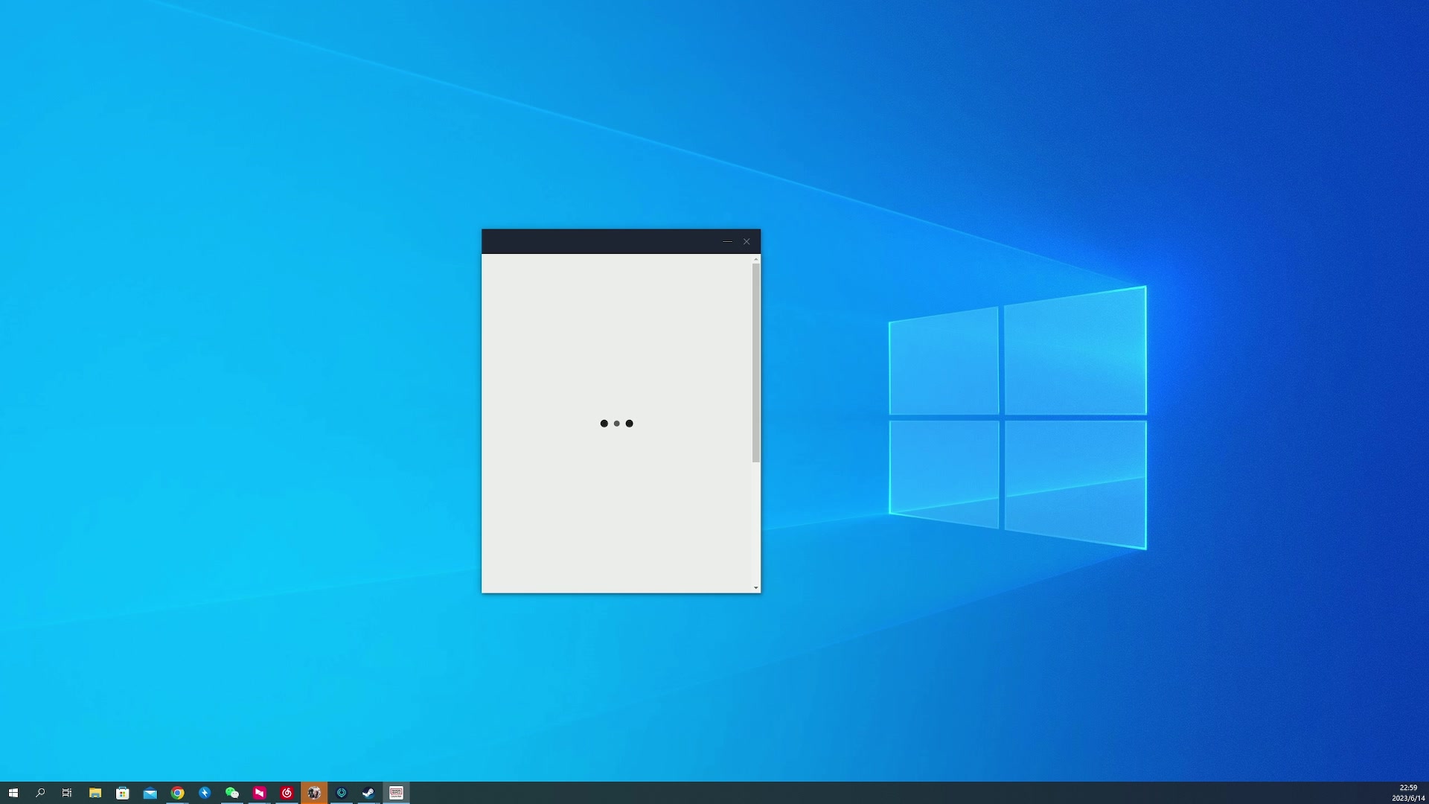This screenshot has height=804, width=1429.
Task: Open NetEase Cloud Music from the taskbar
Action: [x=287, y=793]
